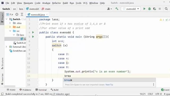Open the Edit menu
The width and height of the screenshot is (170, 96).
click(13, 3)
